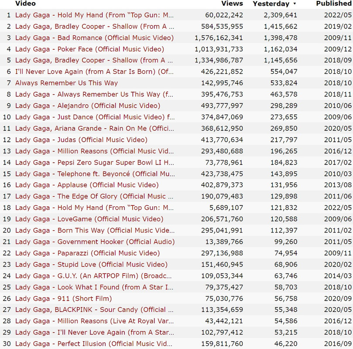Open Perfect Illusion (Official Music Vid... link
Image resolution: width=353 pixels, height=349 pixels.
pyautogui.click(x=94, y=344)
